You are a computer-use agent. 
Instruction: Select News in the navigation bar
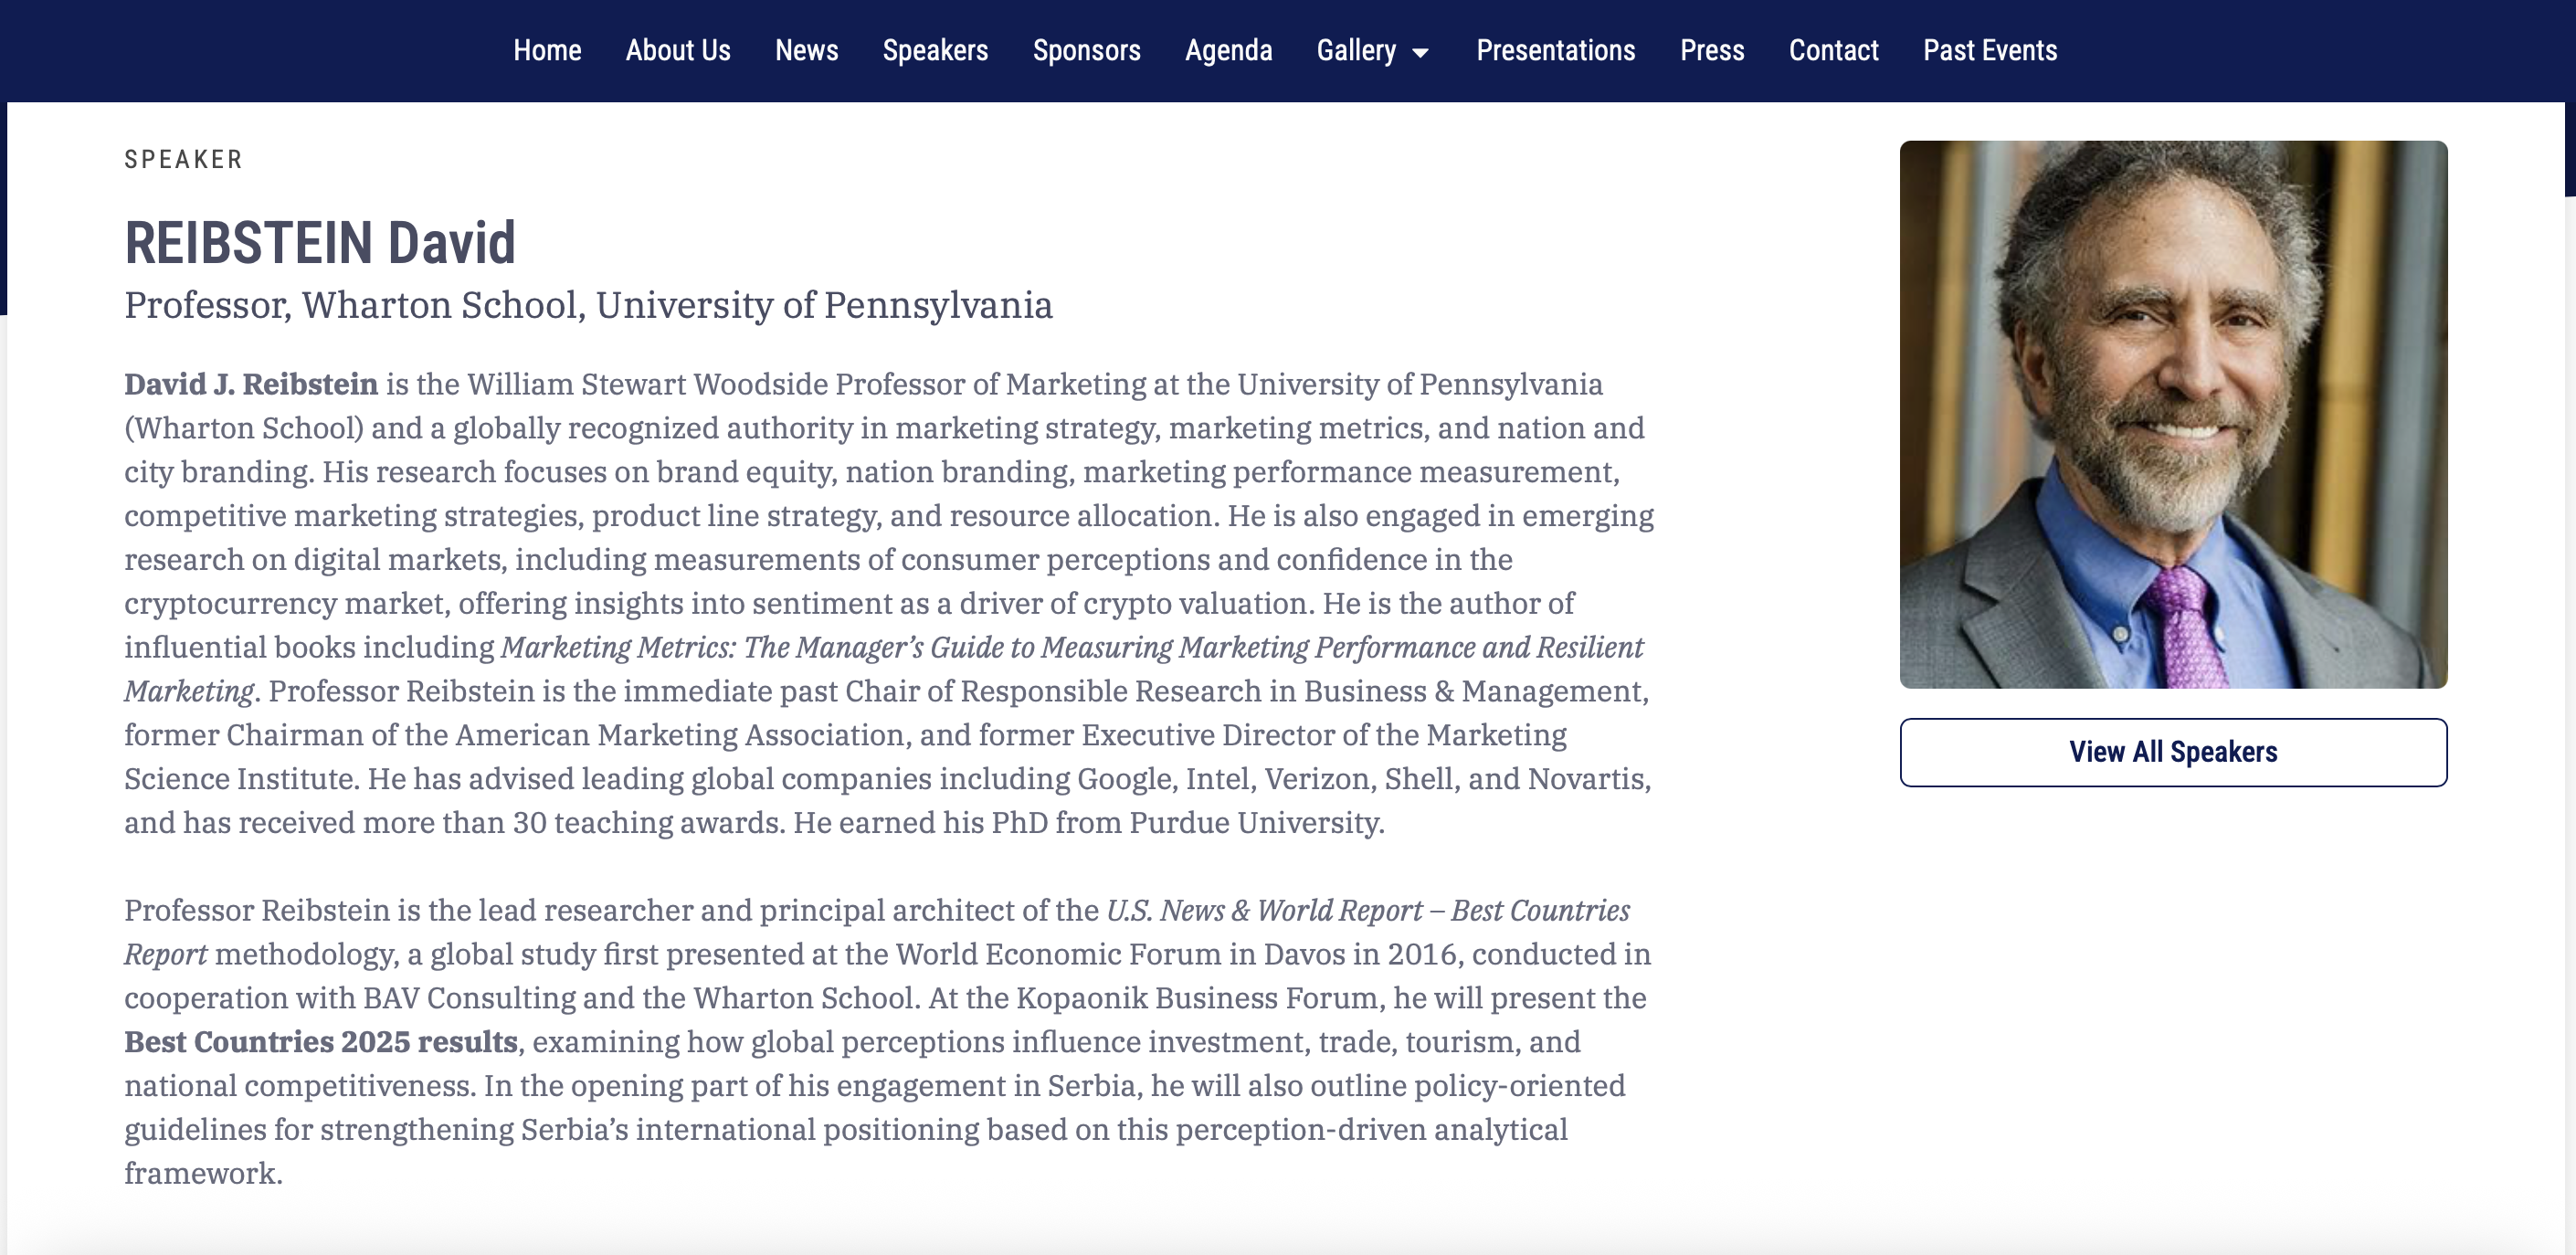pos(806,50)
